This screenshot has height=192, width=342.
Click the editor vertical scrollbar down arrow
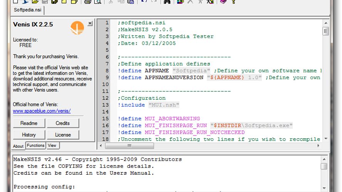pyautogui.click(x=326, y=139)
